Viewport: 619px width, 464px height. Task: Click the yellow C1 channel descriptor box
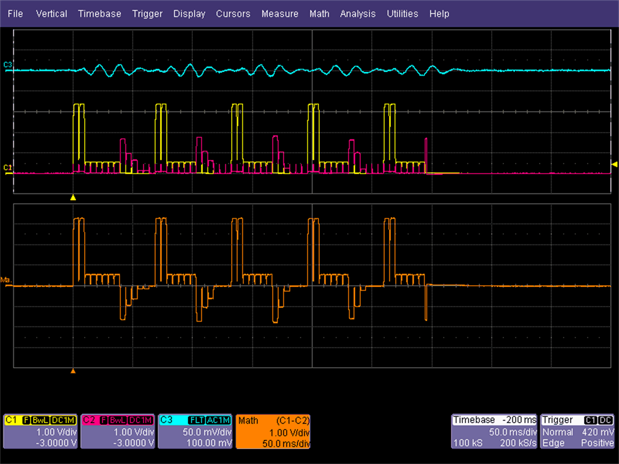(x=40, y=432)
